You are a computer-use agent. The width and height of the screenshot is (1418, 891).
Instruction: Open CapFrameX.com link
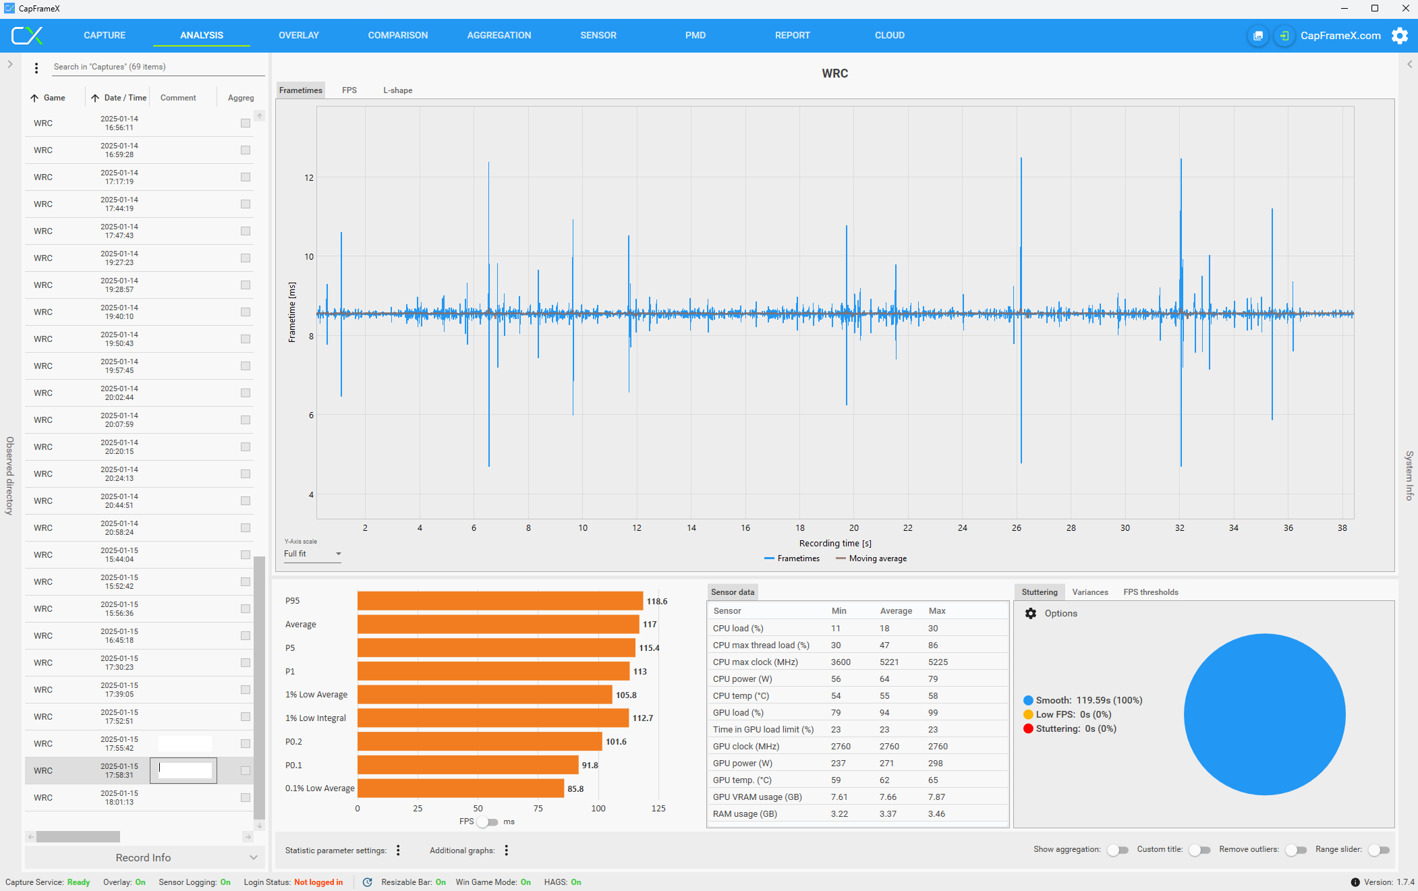point(1340,36)
